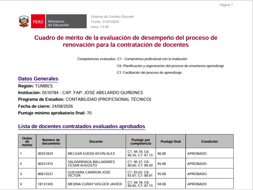Click the Página 1 page indicator
Image resolution: width=253 pixels, height=190 pixels.
click(x=226, y=5)
